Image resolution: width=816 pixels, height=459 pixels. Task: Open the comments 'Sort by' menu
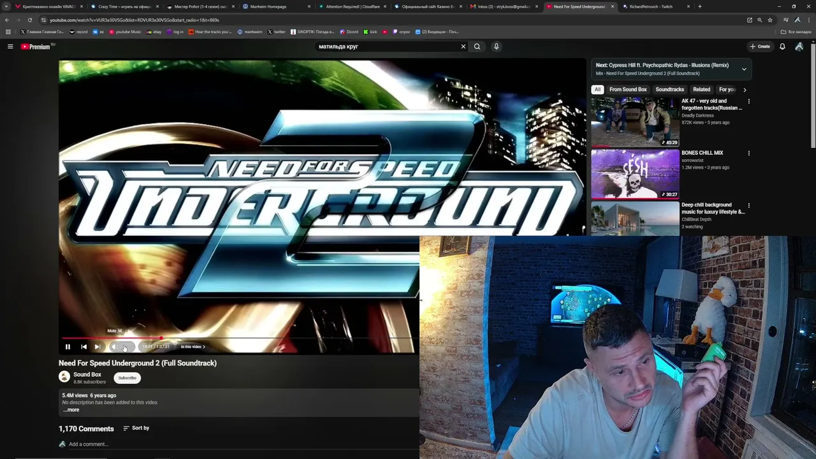[x=136, y=428]
